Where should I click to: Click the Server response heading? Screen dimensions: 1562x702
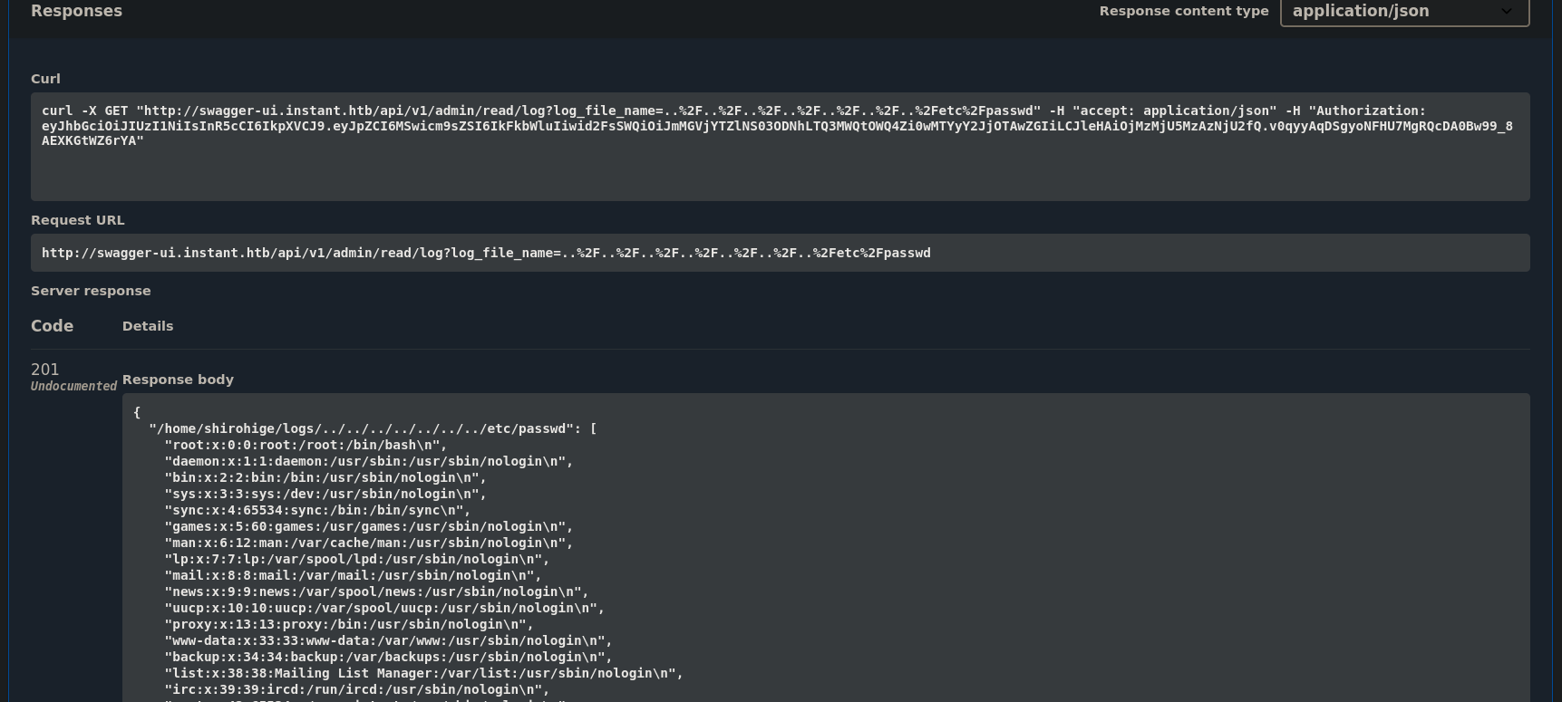(91, 291)
